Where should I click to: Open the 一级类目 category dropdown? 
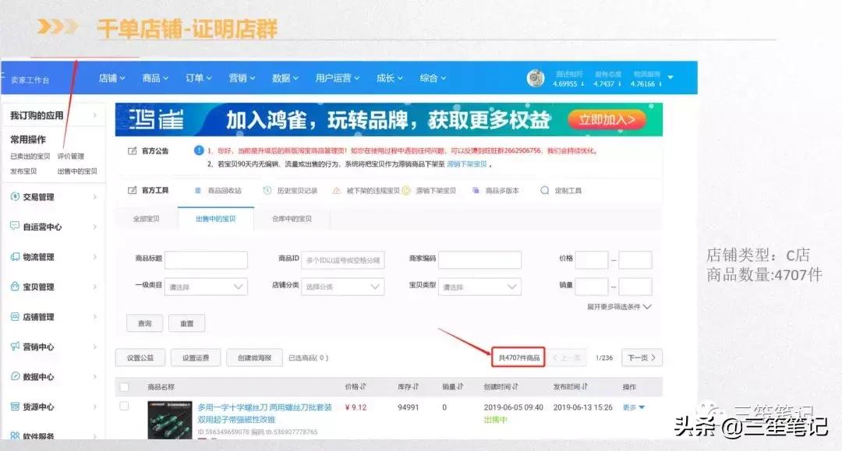tap(205, 287)
